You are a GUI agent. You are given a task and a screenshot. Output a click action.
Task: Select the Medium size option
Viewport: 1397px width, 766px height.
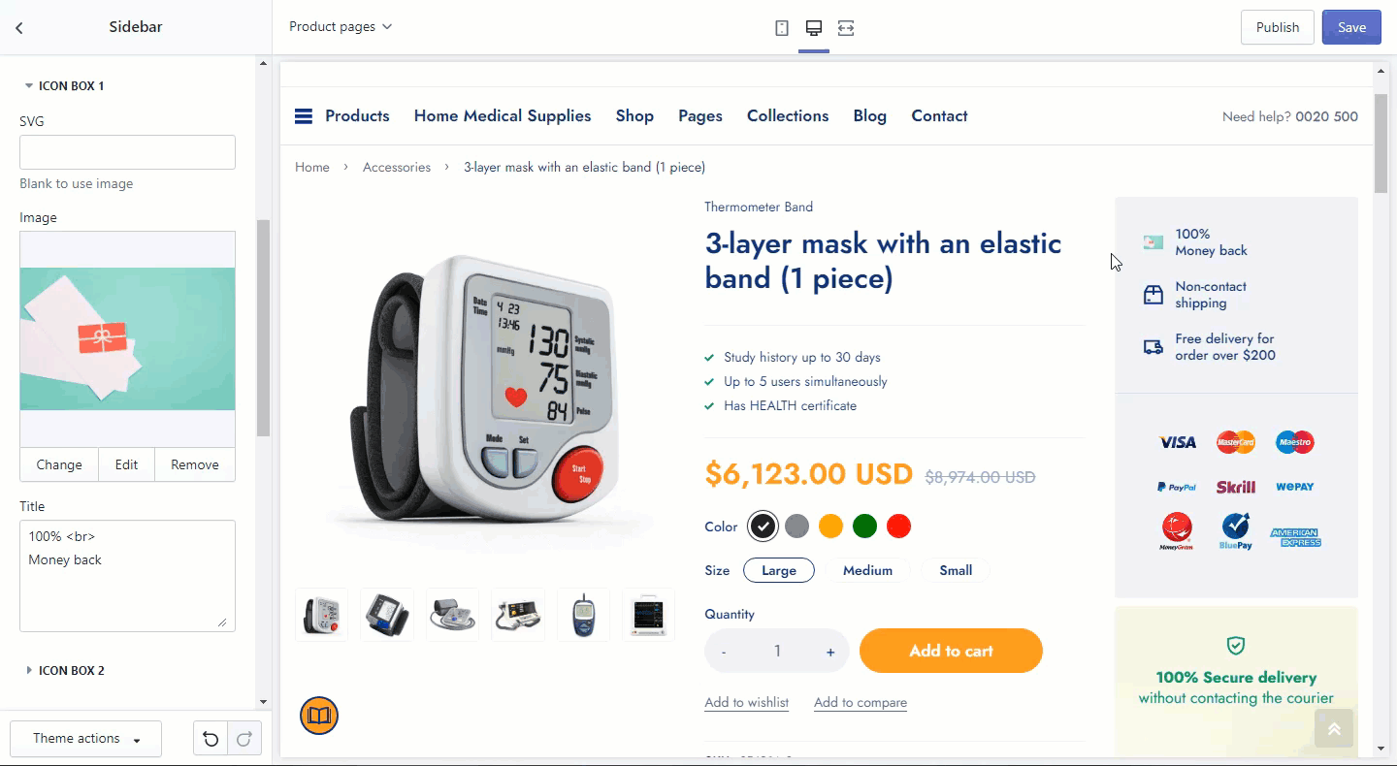(867, 570)
